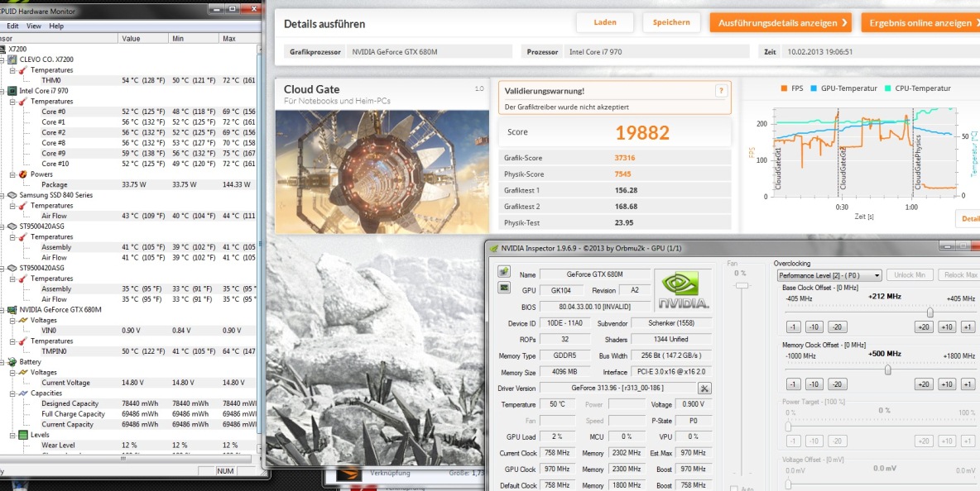The height and width of the screenshot is (491, 980).
Task: Click the NVIDIA Inspector title bar icon
Action: coord(493,248)
